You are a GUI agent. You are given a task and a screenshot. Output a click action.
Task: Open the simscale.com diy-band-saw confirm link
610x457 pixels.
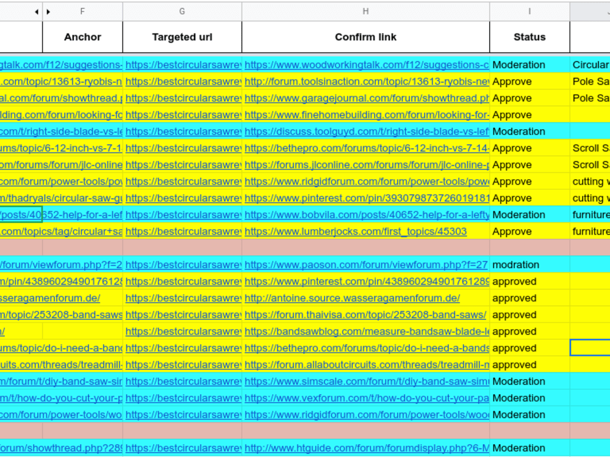click(x=367, y=381)
